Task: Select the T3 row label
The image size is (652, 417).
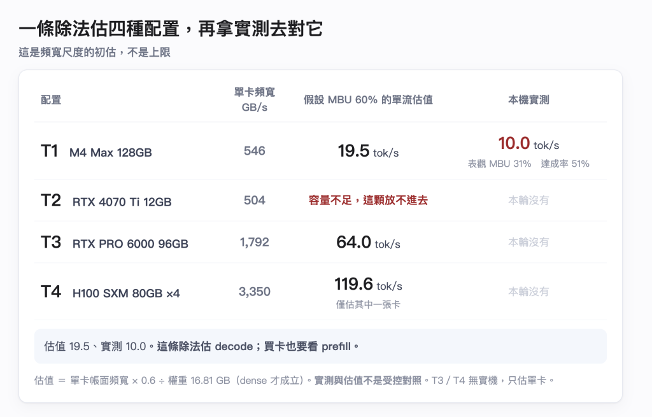Action: (51, 243)
